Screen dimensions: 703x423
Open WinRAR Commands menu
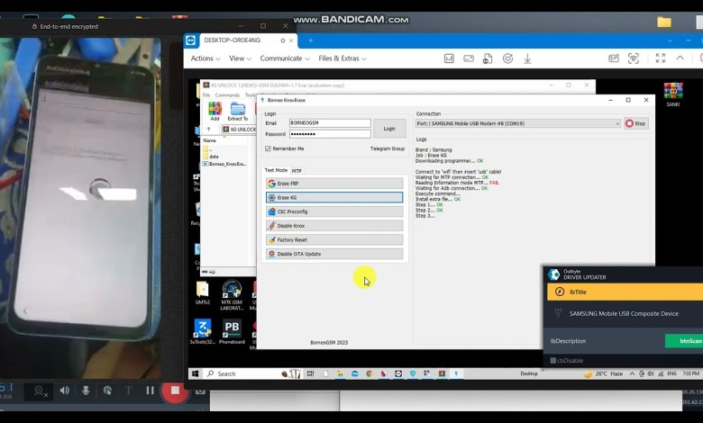coord(227,95)
